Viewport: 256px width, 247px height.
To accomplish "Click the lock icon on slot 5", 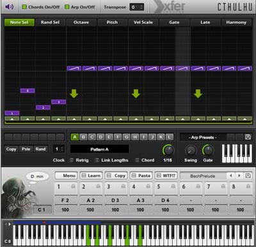I will click(173, 186).
